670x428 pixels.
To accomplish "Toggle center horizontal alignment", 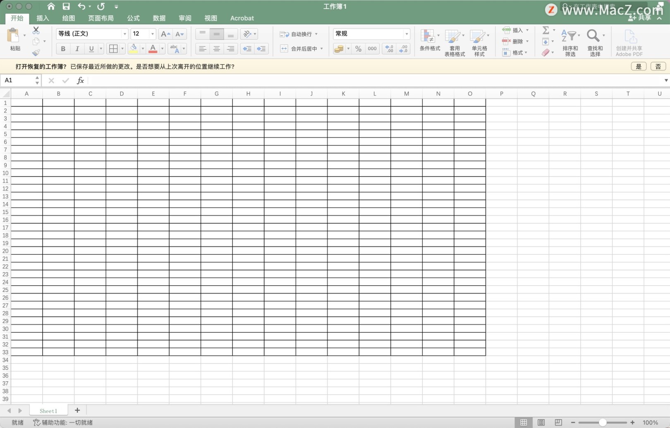I will [x=216, y=49].
